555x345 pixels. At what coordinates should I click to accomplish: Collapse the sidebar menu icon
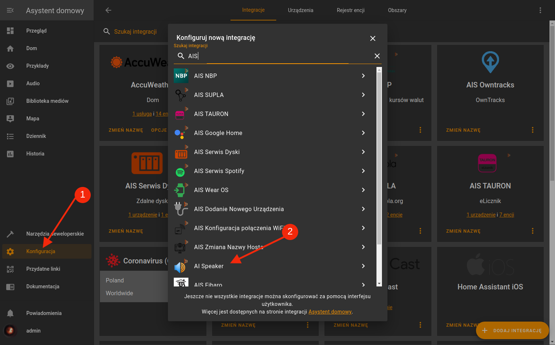click(10, 10)
